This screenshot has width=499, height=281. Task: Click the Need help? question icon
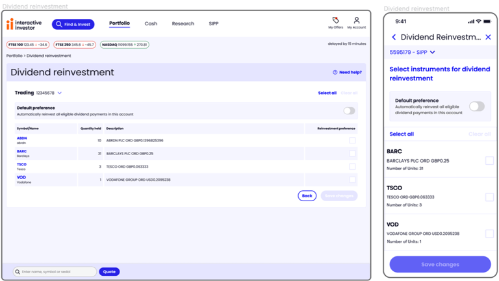coord(335,72)
